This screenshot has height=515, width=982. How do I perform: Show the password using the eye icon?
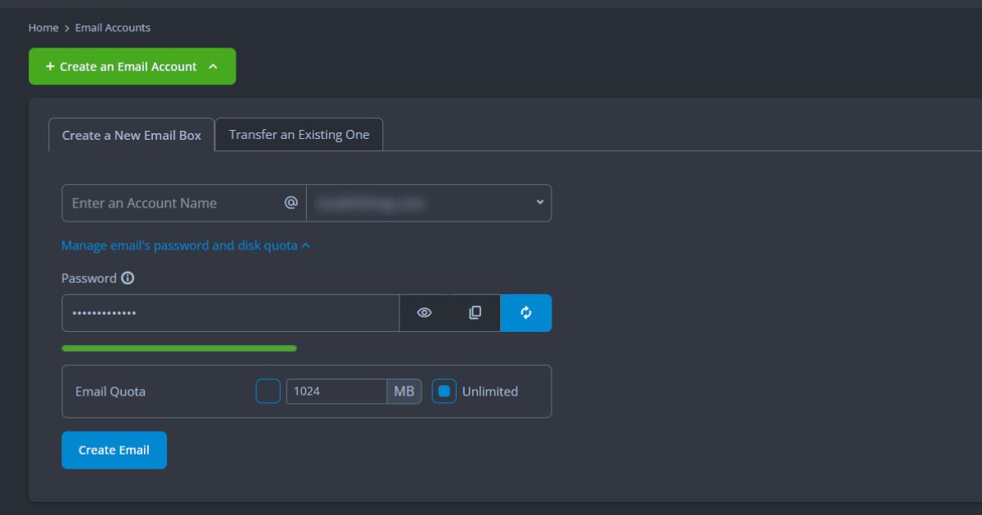click(424, 313)
